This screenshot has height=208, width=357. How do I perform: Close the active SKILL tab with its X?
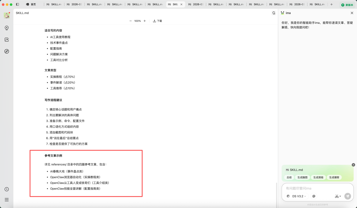(x=181, y=4)
